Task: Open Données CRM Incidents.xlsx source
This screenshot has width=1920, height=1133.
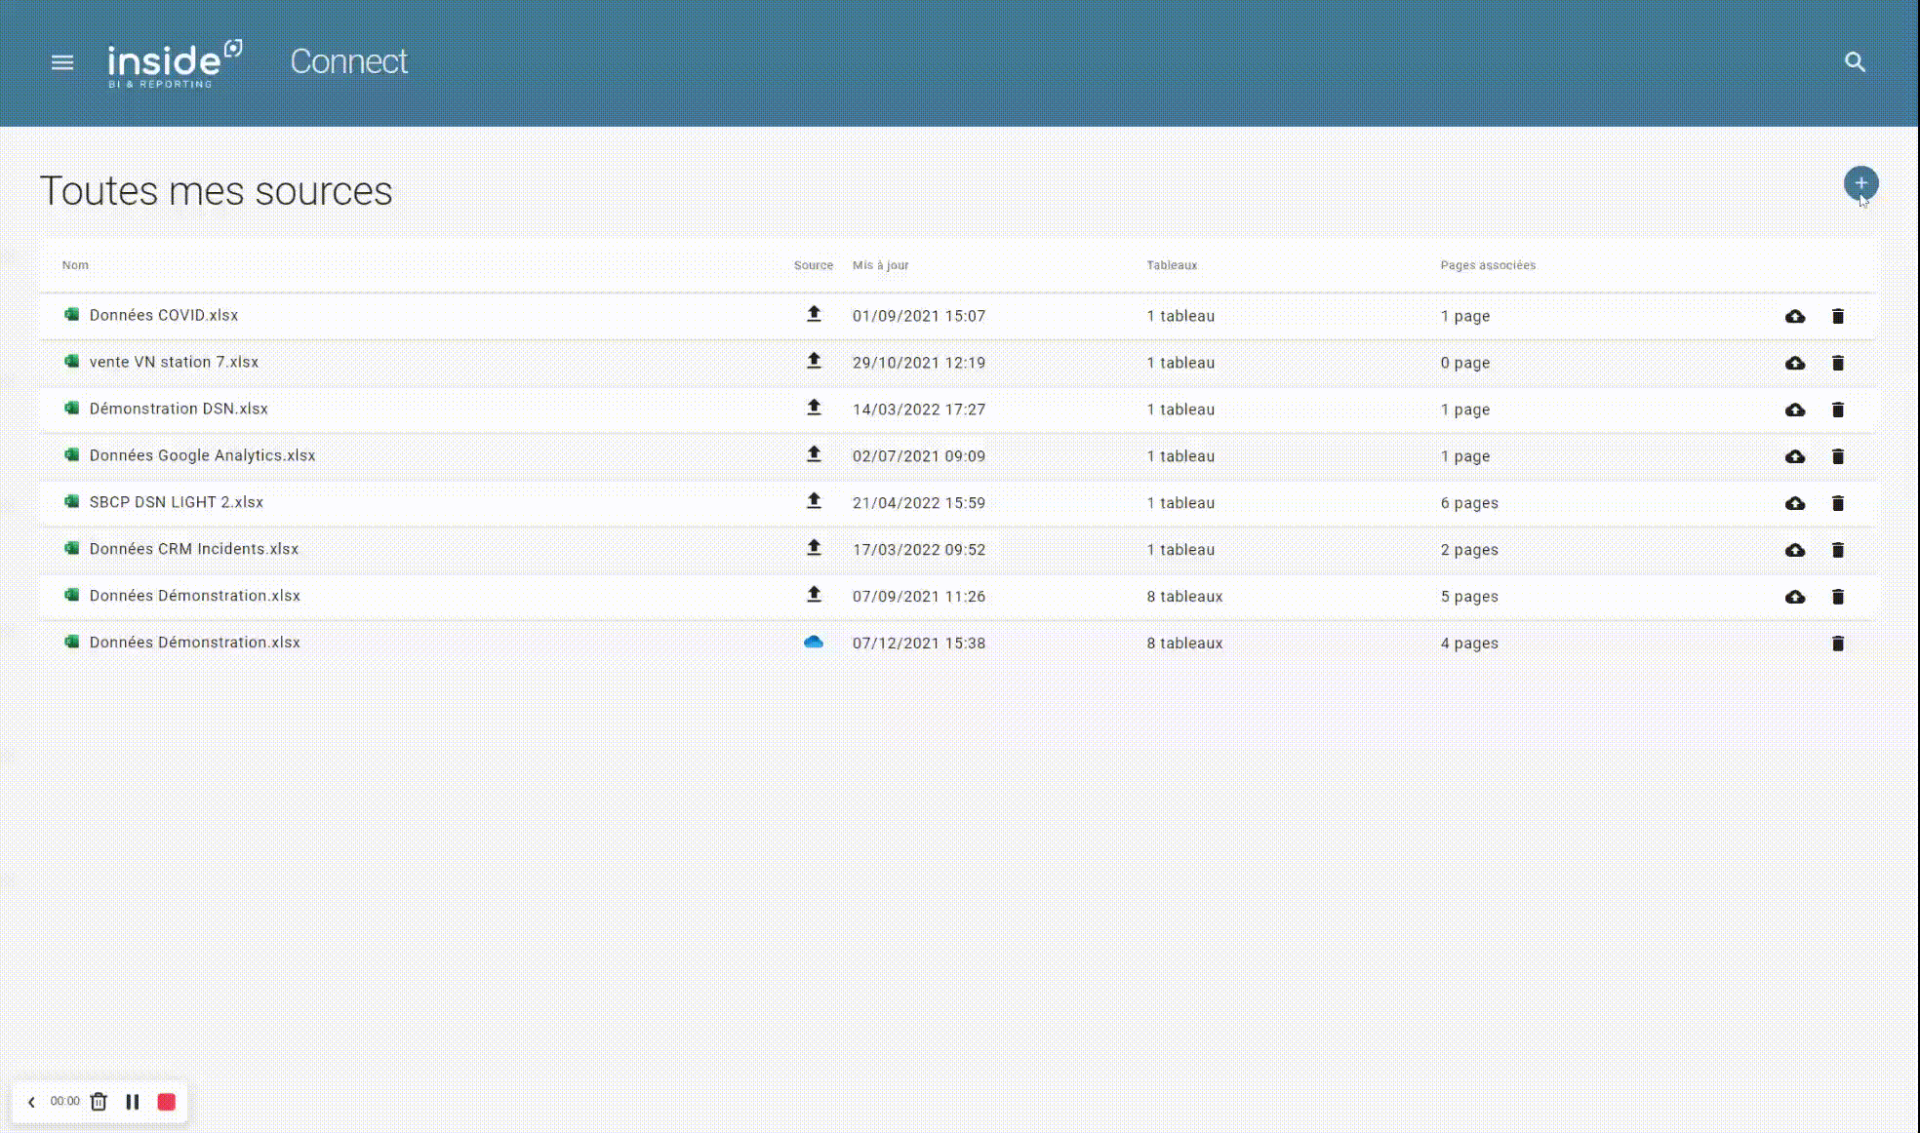Action: tap(194, 549)
